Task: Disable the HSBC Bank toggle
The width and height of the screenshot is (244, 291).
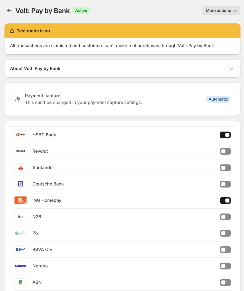Action: (x=225, y=135)
